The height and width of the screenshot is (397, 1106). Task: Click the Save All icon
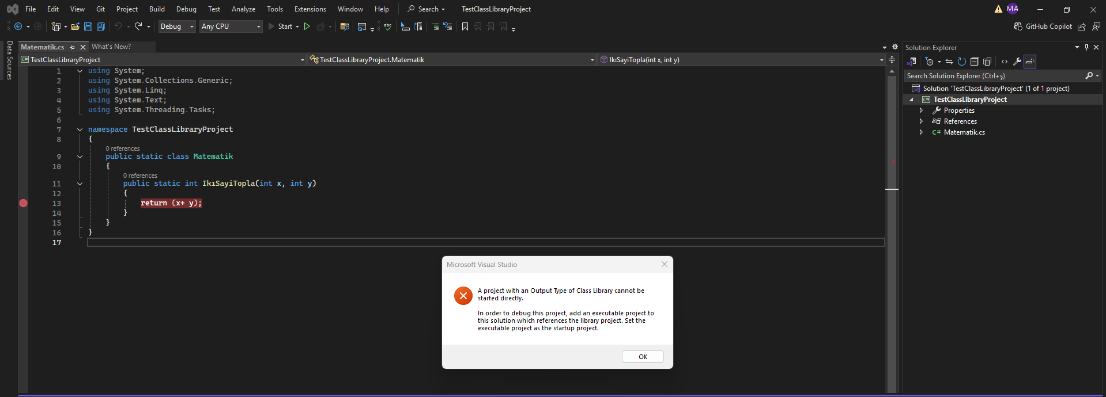point(101,26)
